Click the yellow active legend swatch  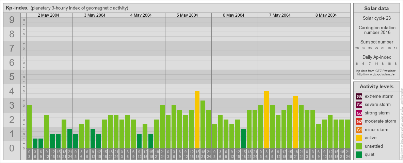pyautogui.click(x=359, y=138)
